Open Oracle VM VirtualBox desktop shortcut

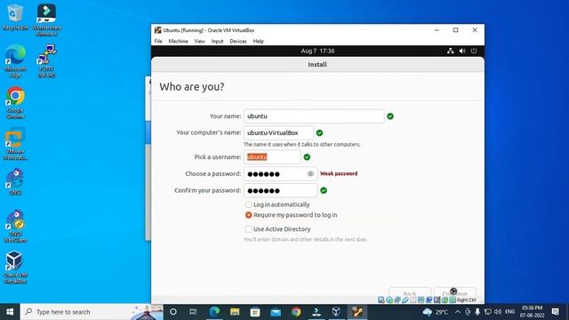(15, 268)
